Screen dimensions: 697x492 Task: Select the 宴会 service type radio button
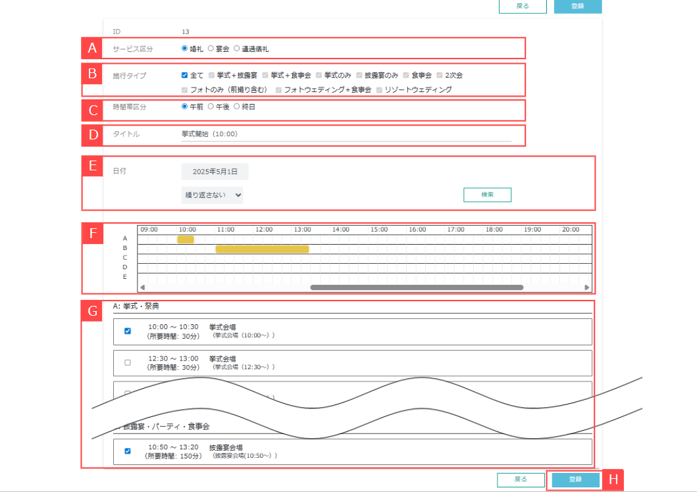(211, 49)
